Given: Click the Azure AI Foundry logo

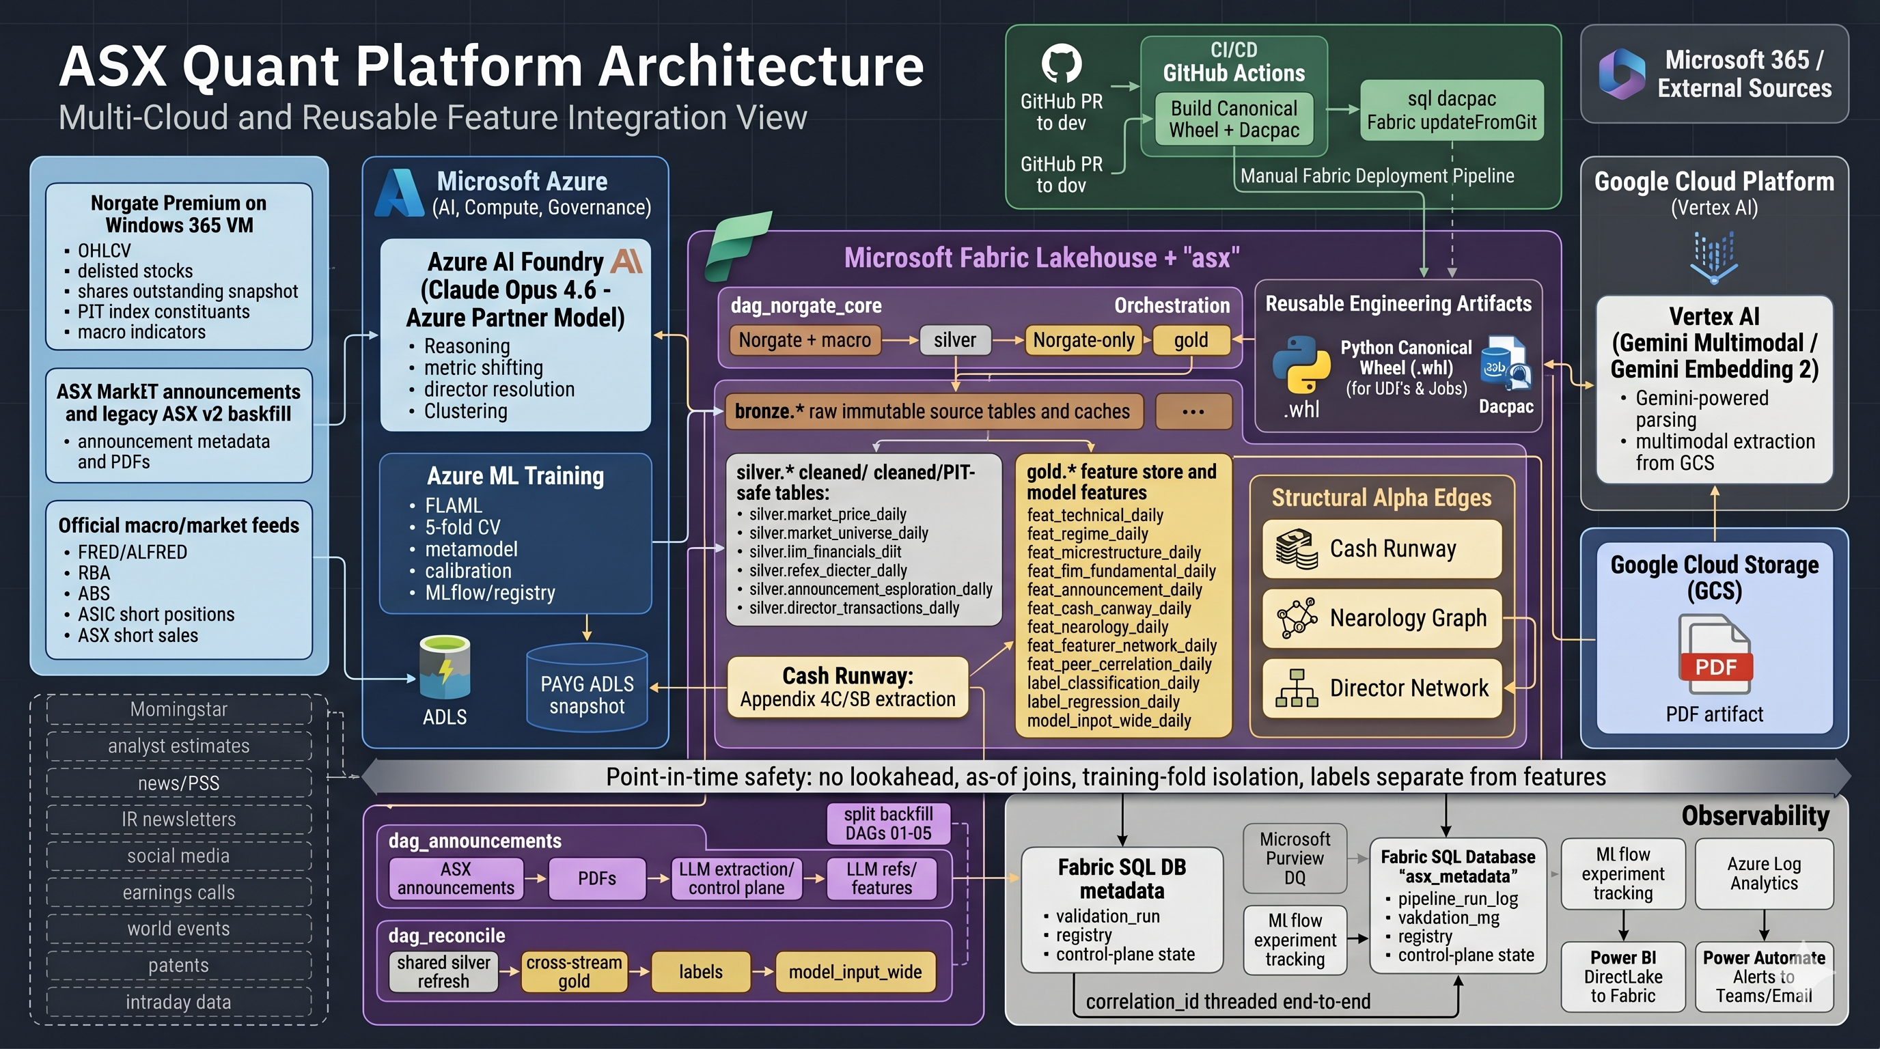Looking at the screenshot, I should click(x=626, y=261).
